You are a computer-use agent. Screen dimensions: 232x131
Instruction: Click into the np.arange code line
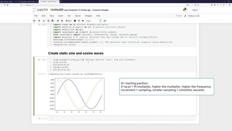(95, 60)
